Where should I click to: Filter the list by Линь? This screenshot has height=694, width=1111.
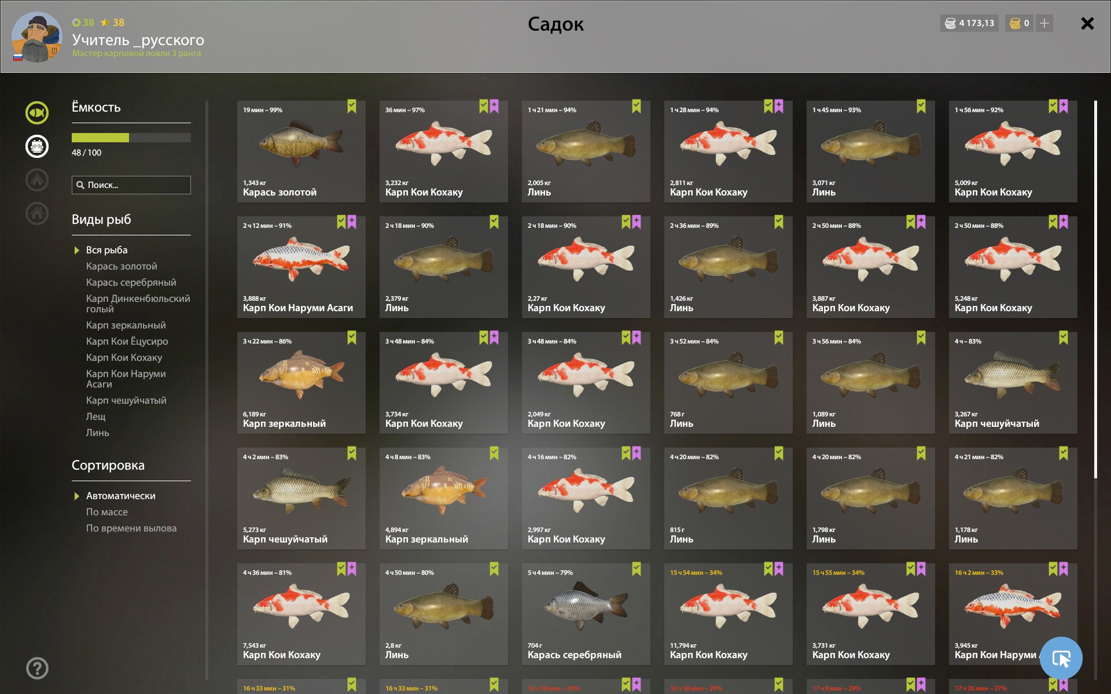[x=97, y=433]
